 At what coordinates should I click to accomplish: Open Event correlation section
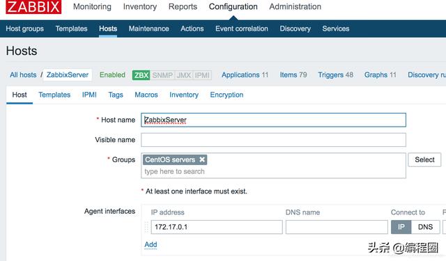click(x=242, y=29)
